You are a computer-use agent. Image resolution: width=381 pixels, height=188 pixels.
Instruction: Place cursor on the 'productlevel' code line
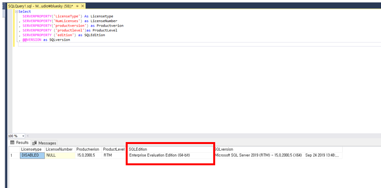(68, 30)
